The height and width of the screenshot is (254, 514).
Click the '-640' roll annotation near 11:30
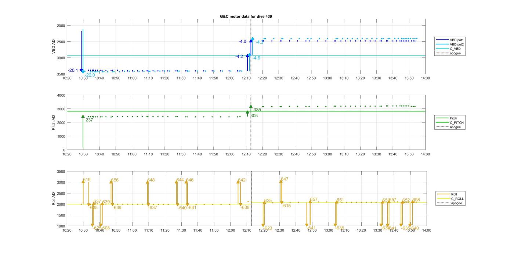click(x=182, y=208)
